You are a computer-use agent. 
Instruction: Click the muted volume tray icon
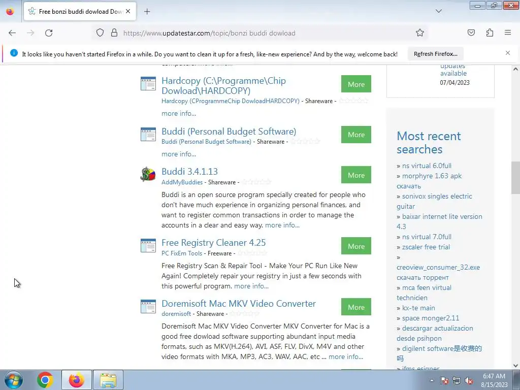click(x=469, y=381)
